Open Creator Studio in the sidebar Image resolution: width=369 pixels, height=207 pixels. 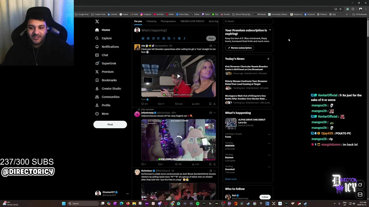[x=108, y=89]
